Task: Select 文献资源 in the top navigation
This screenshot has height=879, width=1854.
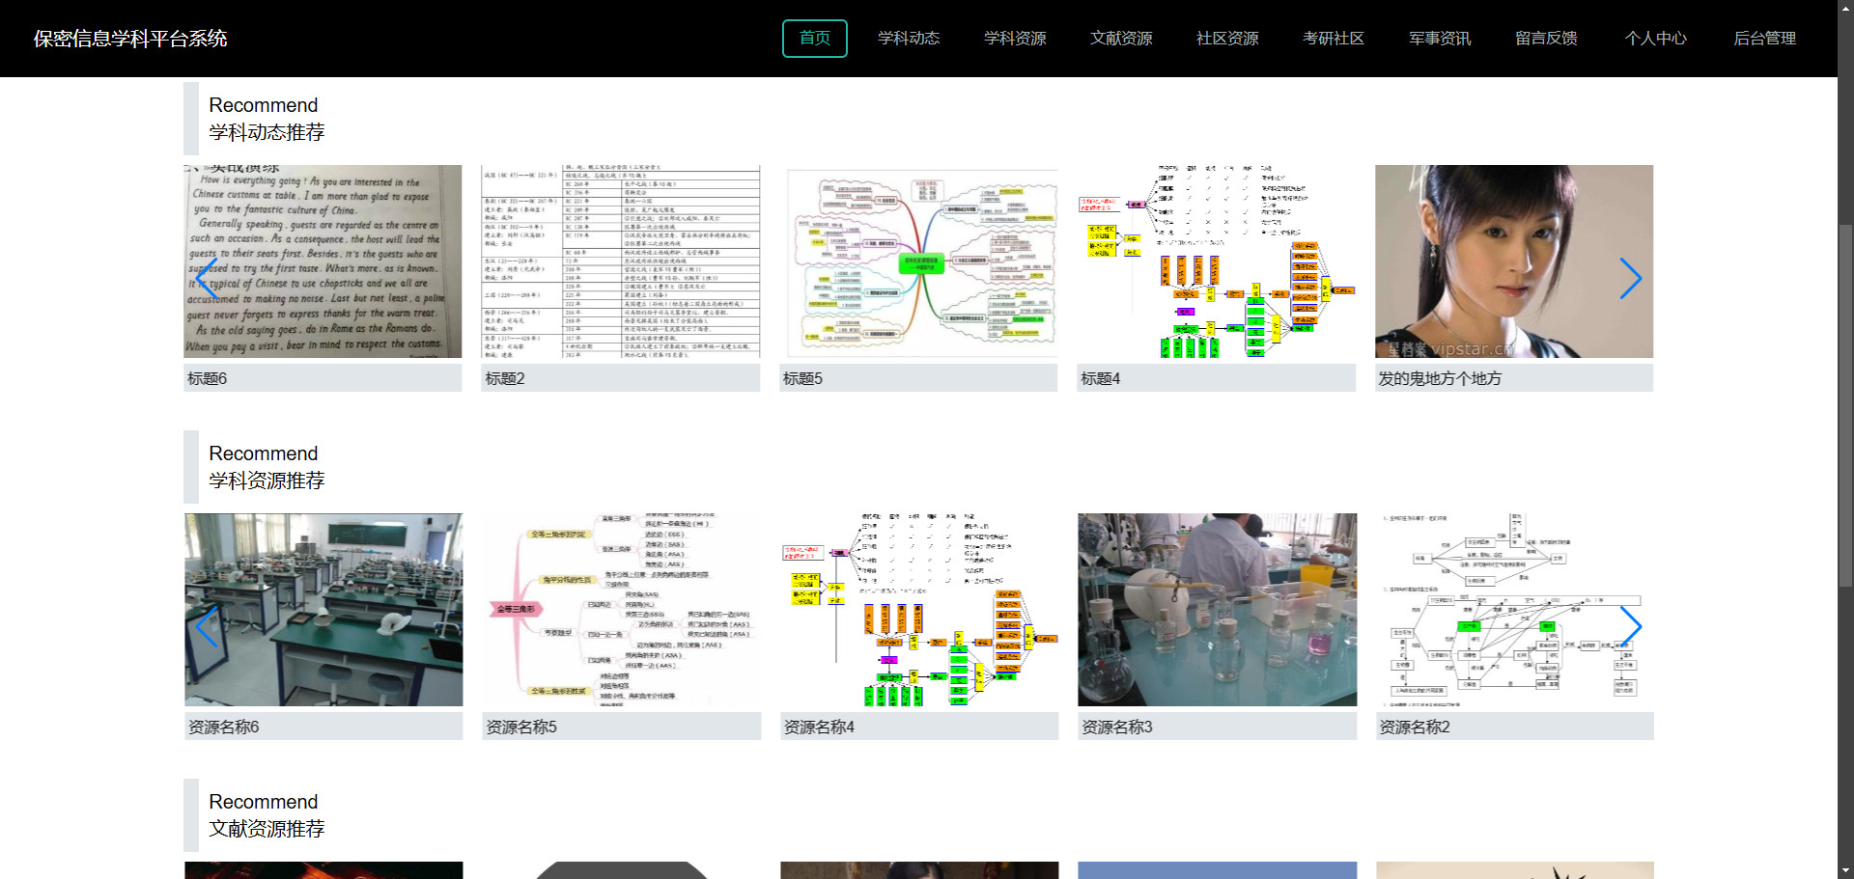Action: pos(1121,39)
